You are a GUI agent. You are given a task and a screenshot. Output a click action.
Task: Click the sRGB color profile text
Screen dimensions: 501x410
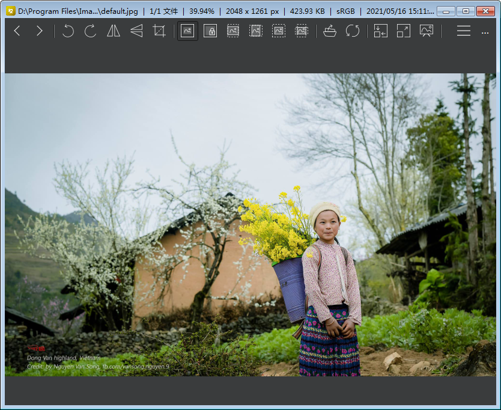tap(345, 11)
